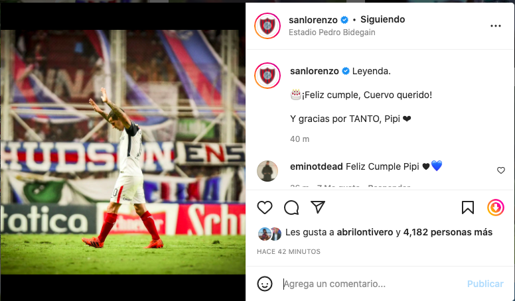Share post via paper plane icon
Viewport: 515px width, 301px height.
[318, 207]
